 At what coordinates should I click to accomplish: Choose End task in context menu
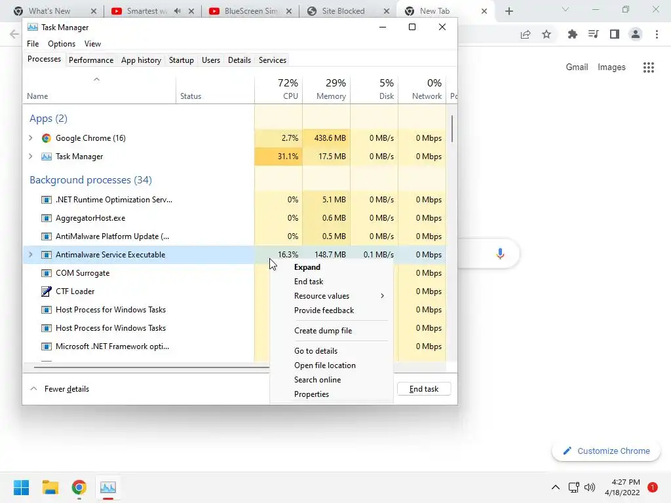tap(332, 282)
